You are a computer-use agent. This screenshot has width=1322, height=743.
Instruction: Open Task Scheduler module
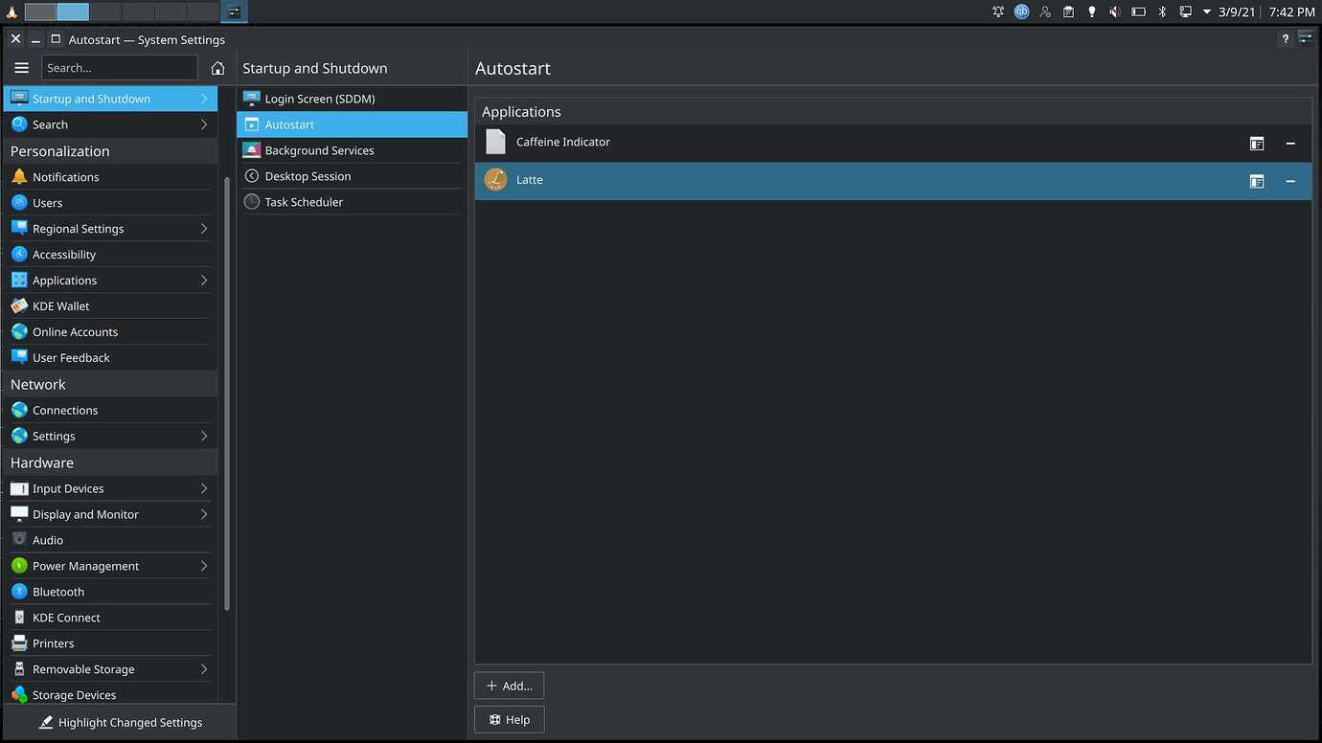(x=352, y=202)
